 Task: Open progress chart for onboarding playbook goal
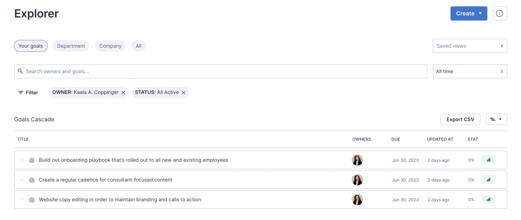[x=488, y=160]
